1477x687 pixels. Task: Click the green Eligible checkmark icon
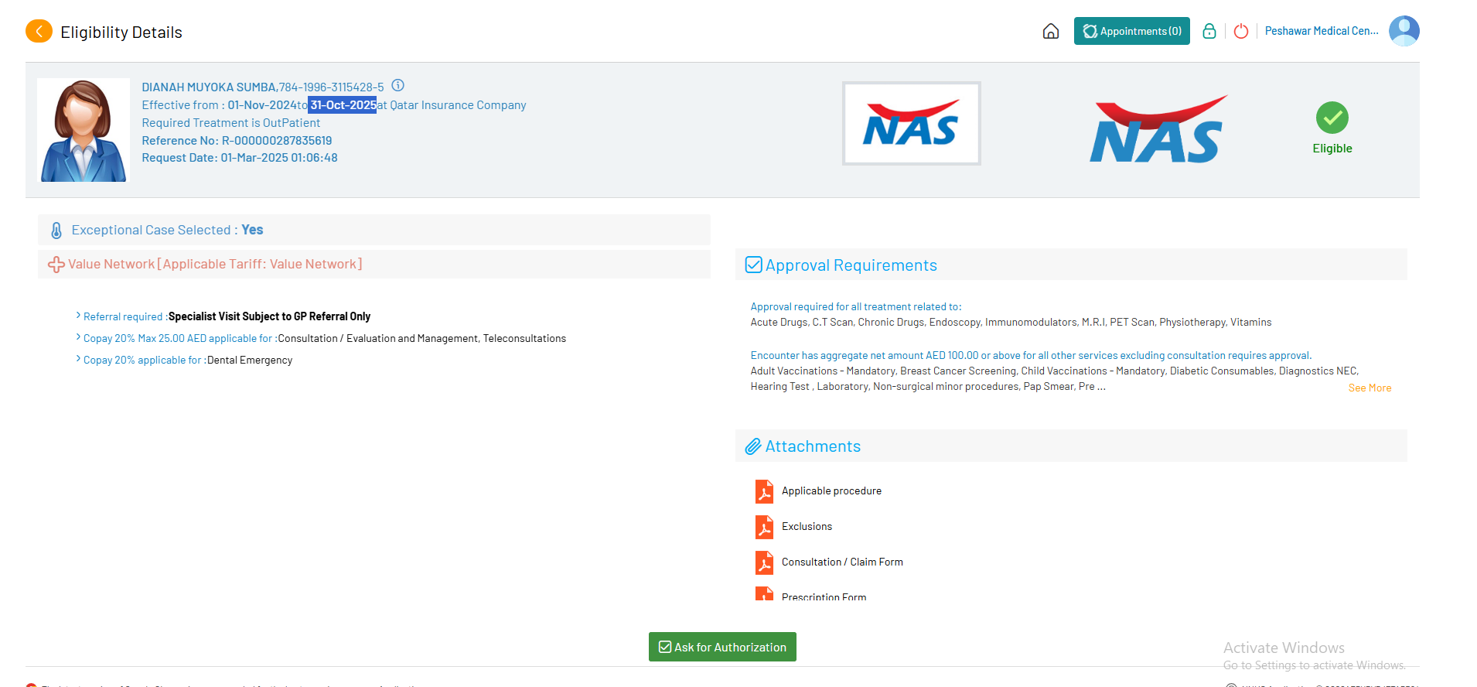click(x=1332, y=118)
